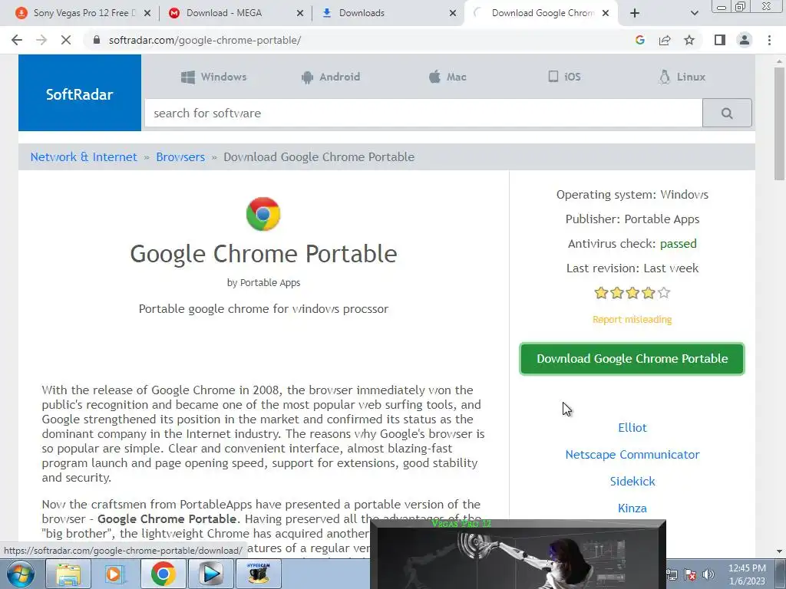The height and width of the screenshot is (589, 786).
Task: Click the share page icon
Action: click(665, 40)
